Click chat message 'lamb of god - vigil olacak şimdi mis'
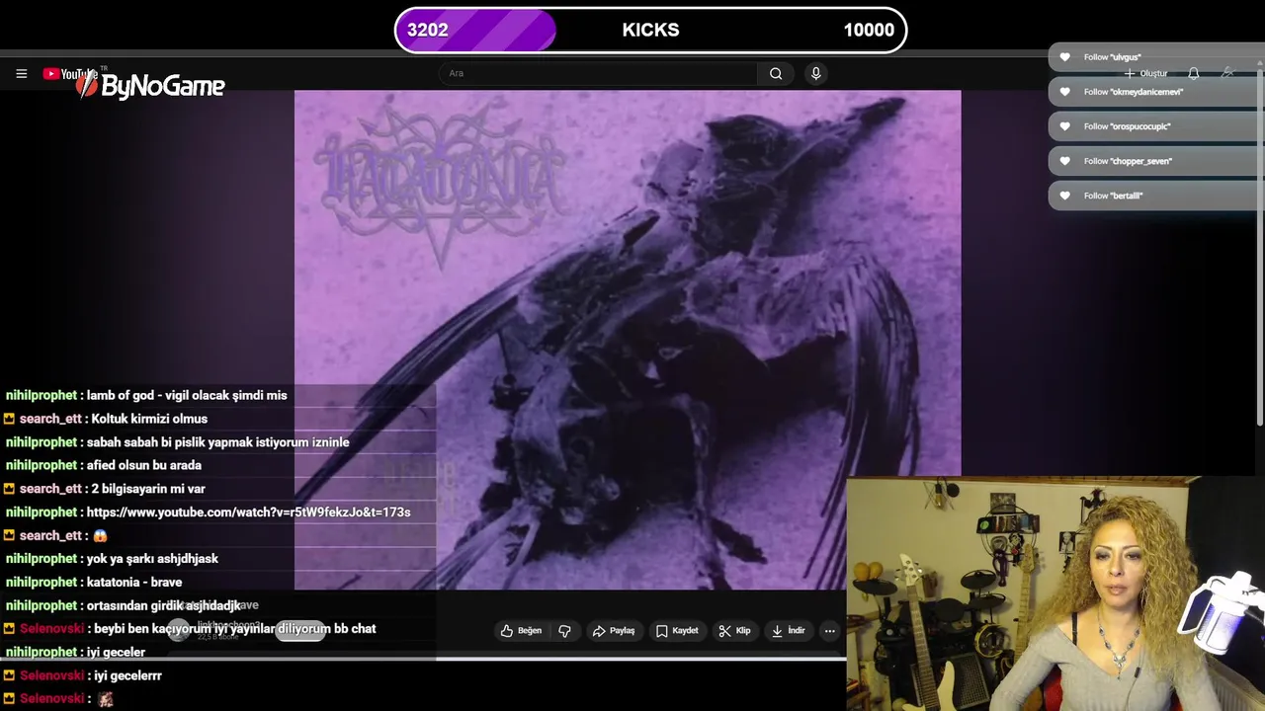The height and width of the screenshot is (711, 1265). [x=187, y=395]
